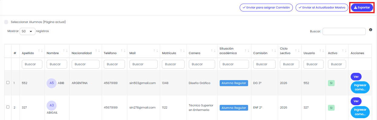
Task: Click the SI active badge in row 2
Action: tap(331, 108)
